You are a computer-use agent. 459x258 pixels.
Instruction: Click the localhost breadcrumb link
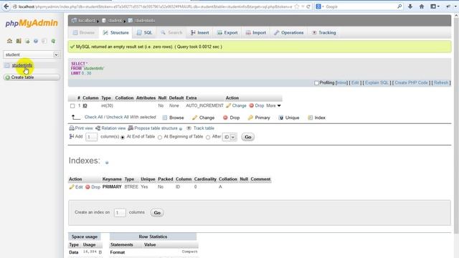click(x=87, y=21)
